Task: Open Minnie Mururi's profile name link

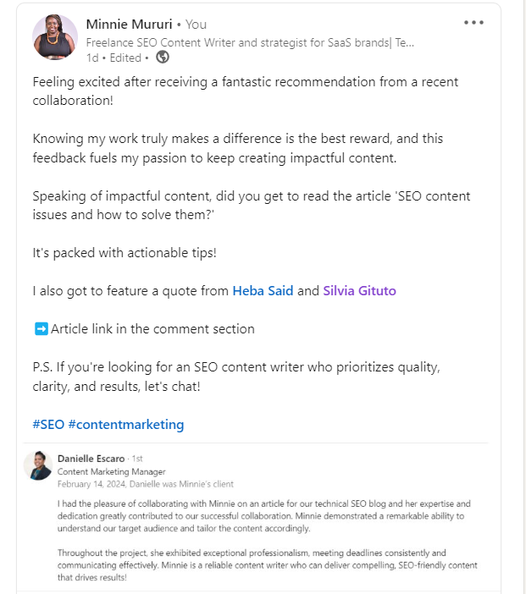Action: (129, 25)
